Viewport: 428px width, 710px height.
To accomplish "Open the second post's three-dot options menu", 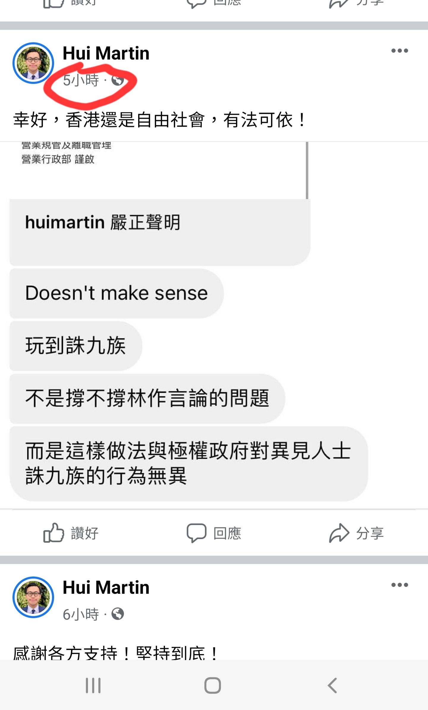I will click(x=399, y=585).
